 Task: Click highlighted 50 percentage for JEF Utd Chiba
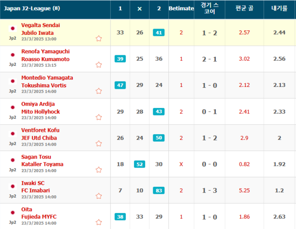click(159, 138)
